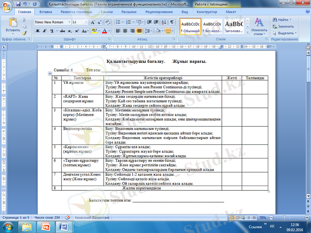This screenshot has height=233, width=311.
Task: Click the Save icon in quick access toolbar
Action: [x=19, y=4]
